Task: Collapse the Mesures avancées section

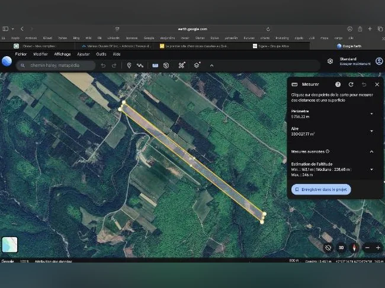Action: pyautogui.click(x=371, y=152)
